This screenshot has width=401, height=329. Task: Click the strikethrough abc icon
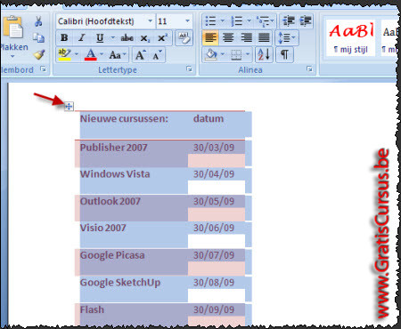tap(127, 38)
